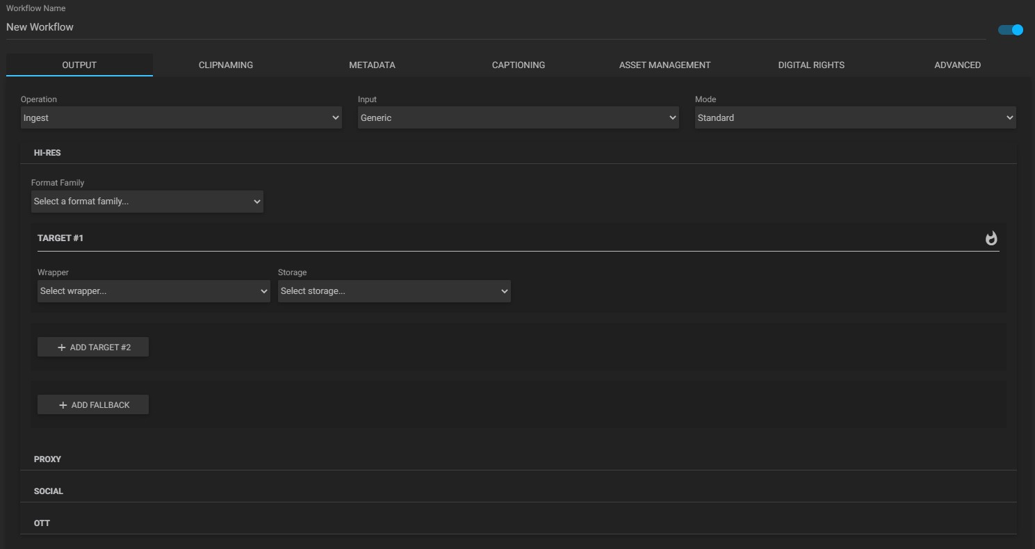
Task: Open the Select storage dropdown
Action: 394,291
